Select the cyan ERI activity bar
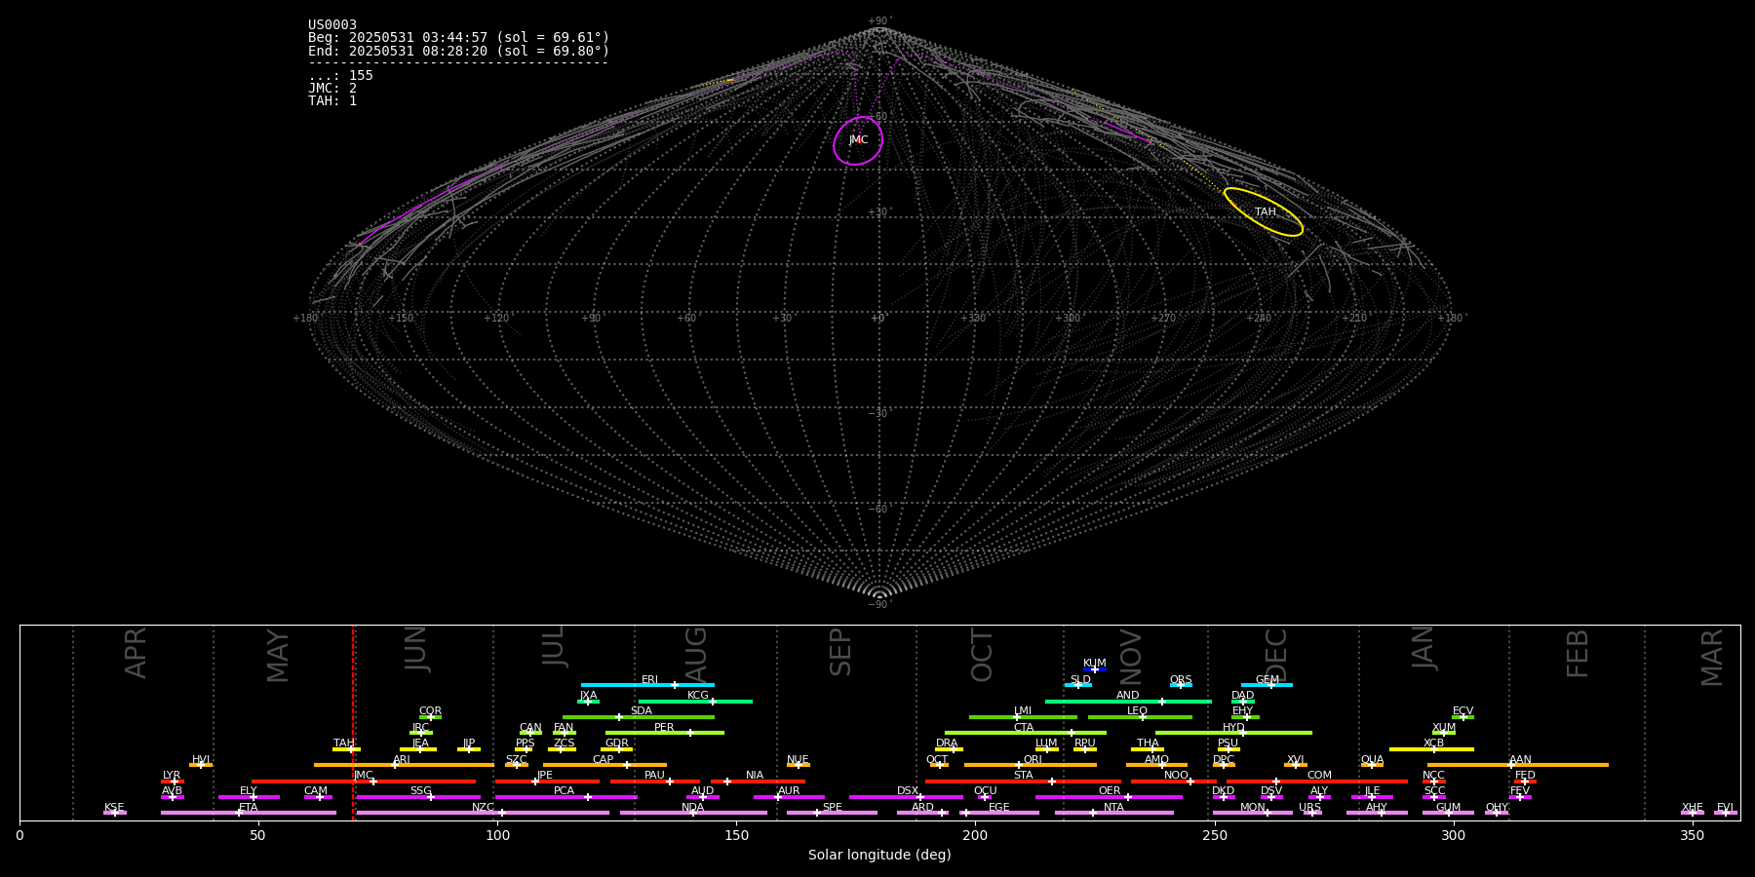This screenshot has width=1755, height=877. tap(647, 685)
